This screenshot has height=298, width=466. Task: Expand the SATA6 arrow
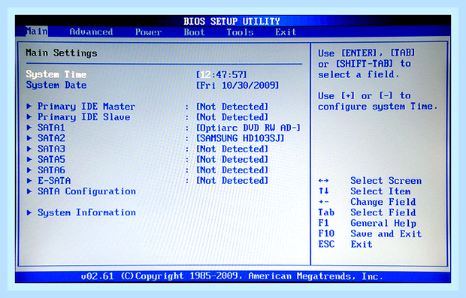click(x=29, y=170)
